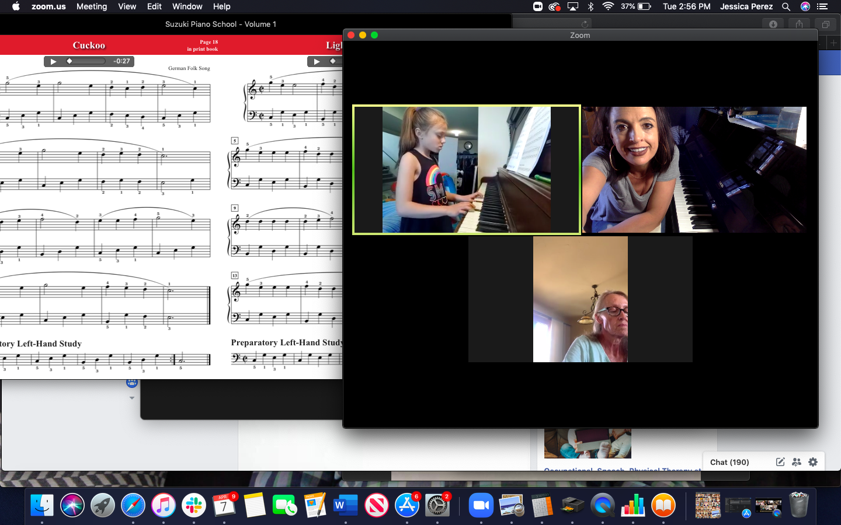841x525 pixels.
Task: Open Preview in the dock
Action: 512,505
